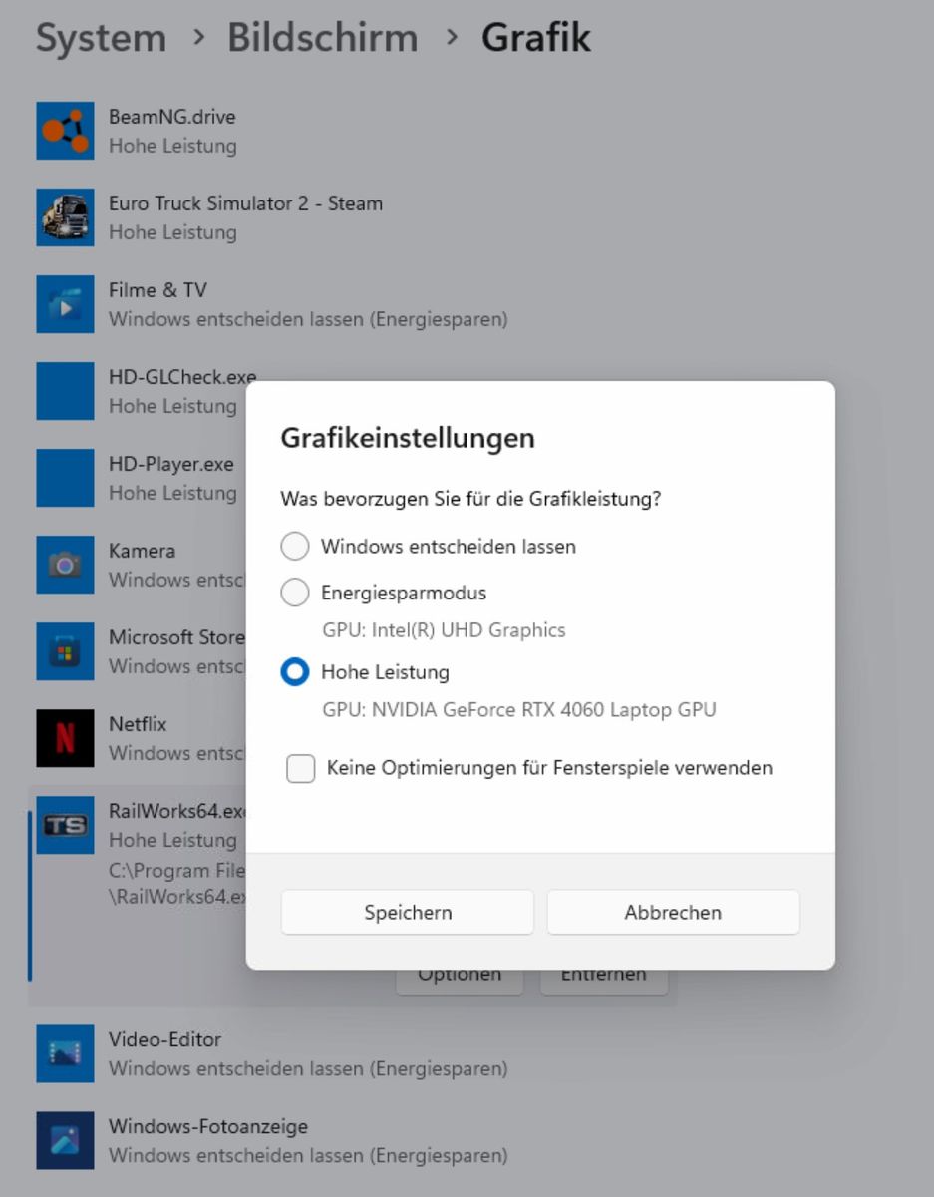Click the 'Kamera' entry name
934x1197 pixels.
pyautogui.click(x=142, y=551)
